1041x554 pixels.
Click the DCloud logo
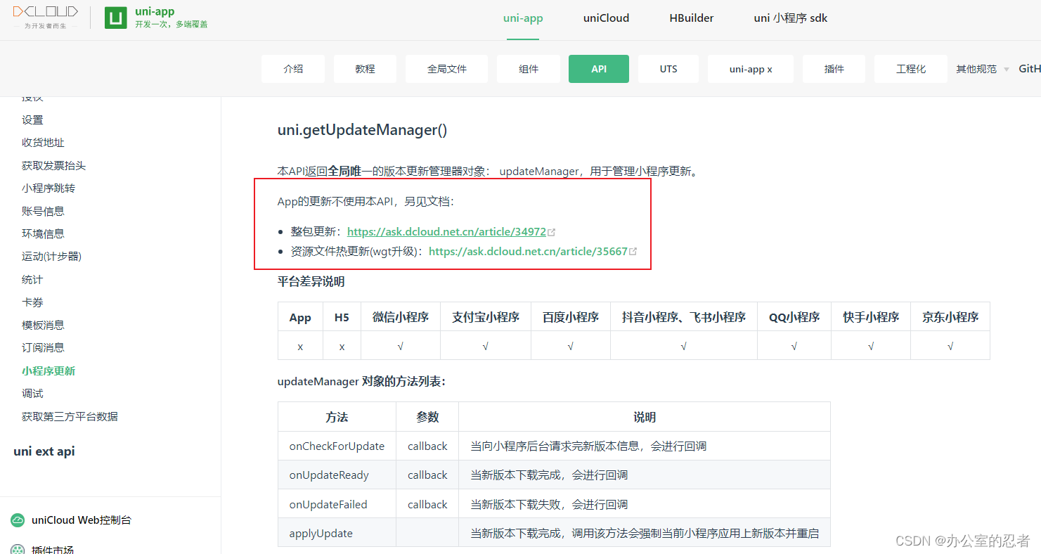pyautogui.click(x=46, y=17)
